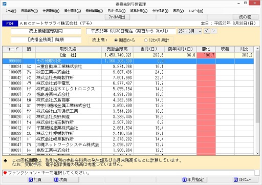Click the 頭 column header
This screenshot has width=262, height=185.
29,49
